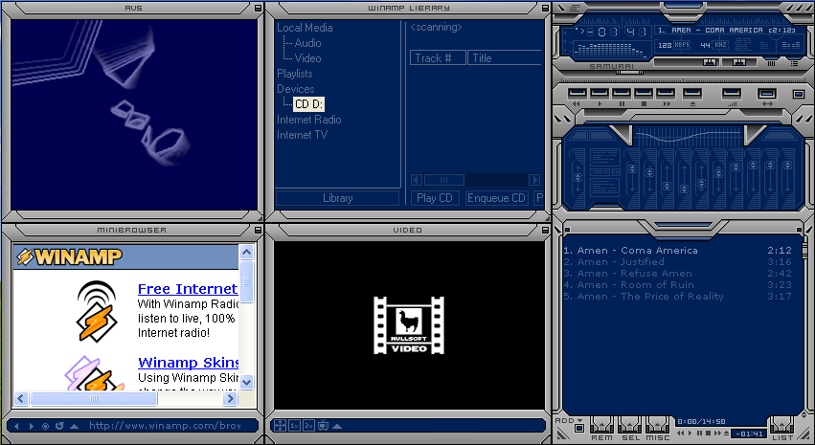
Task: Click the small blue square below ADD
Action: tap(579, 429)
